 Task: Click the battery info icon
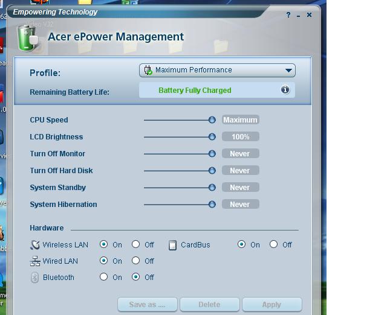tap(285, 90)
